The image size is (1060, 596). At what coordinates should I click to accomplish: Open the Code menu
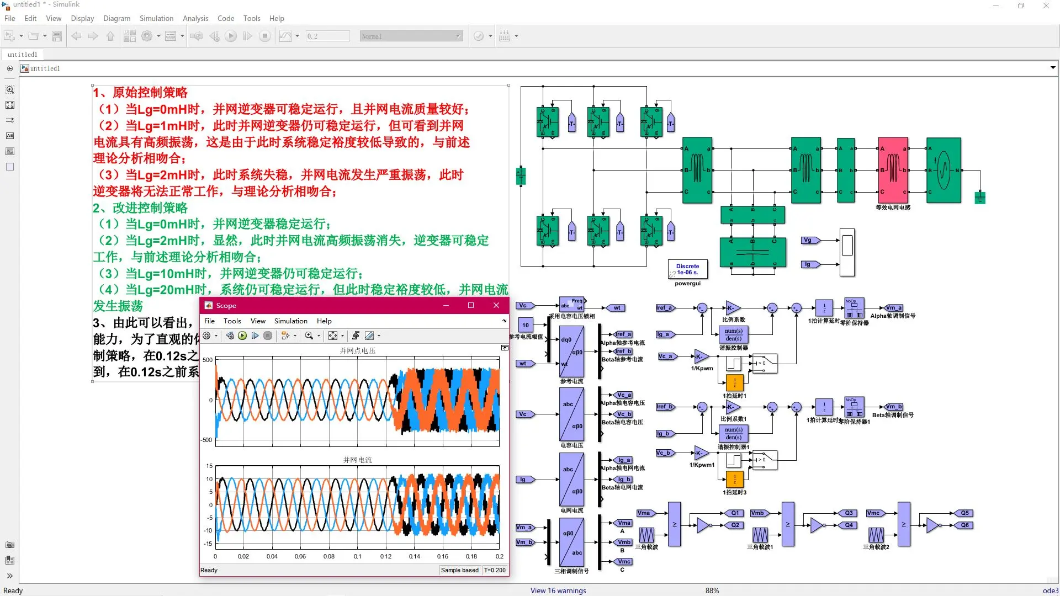tap(226, 18)
